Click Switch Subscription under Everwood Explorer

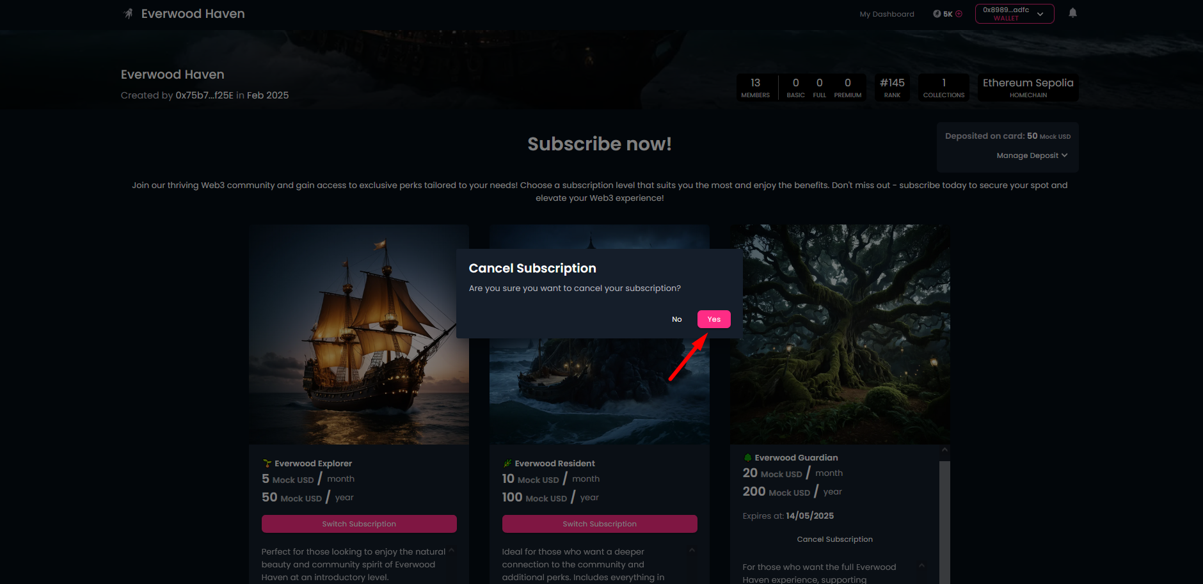coord(359,524)
